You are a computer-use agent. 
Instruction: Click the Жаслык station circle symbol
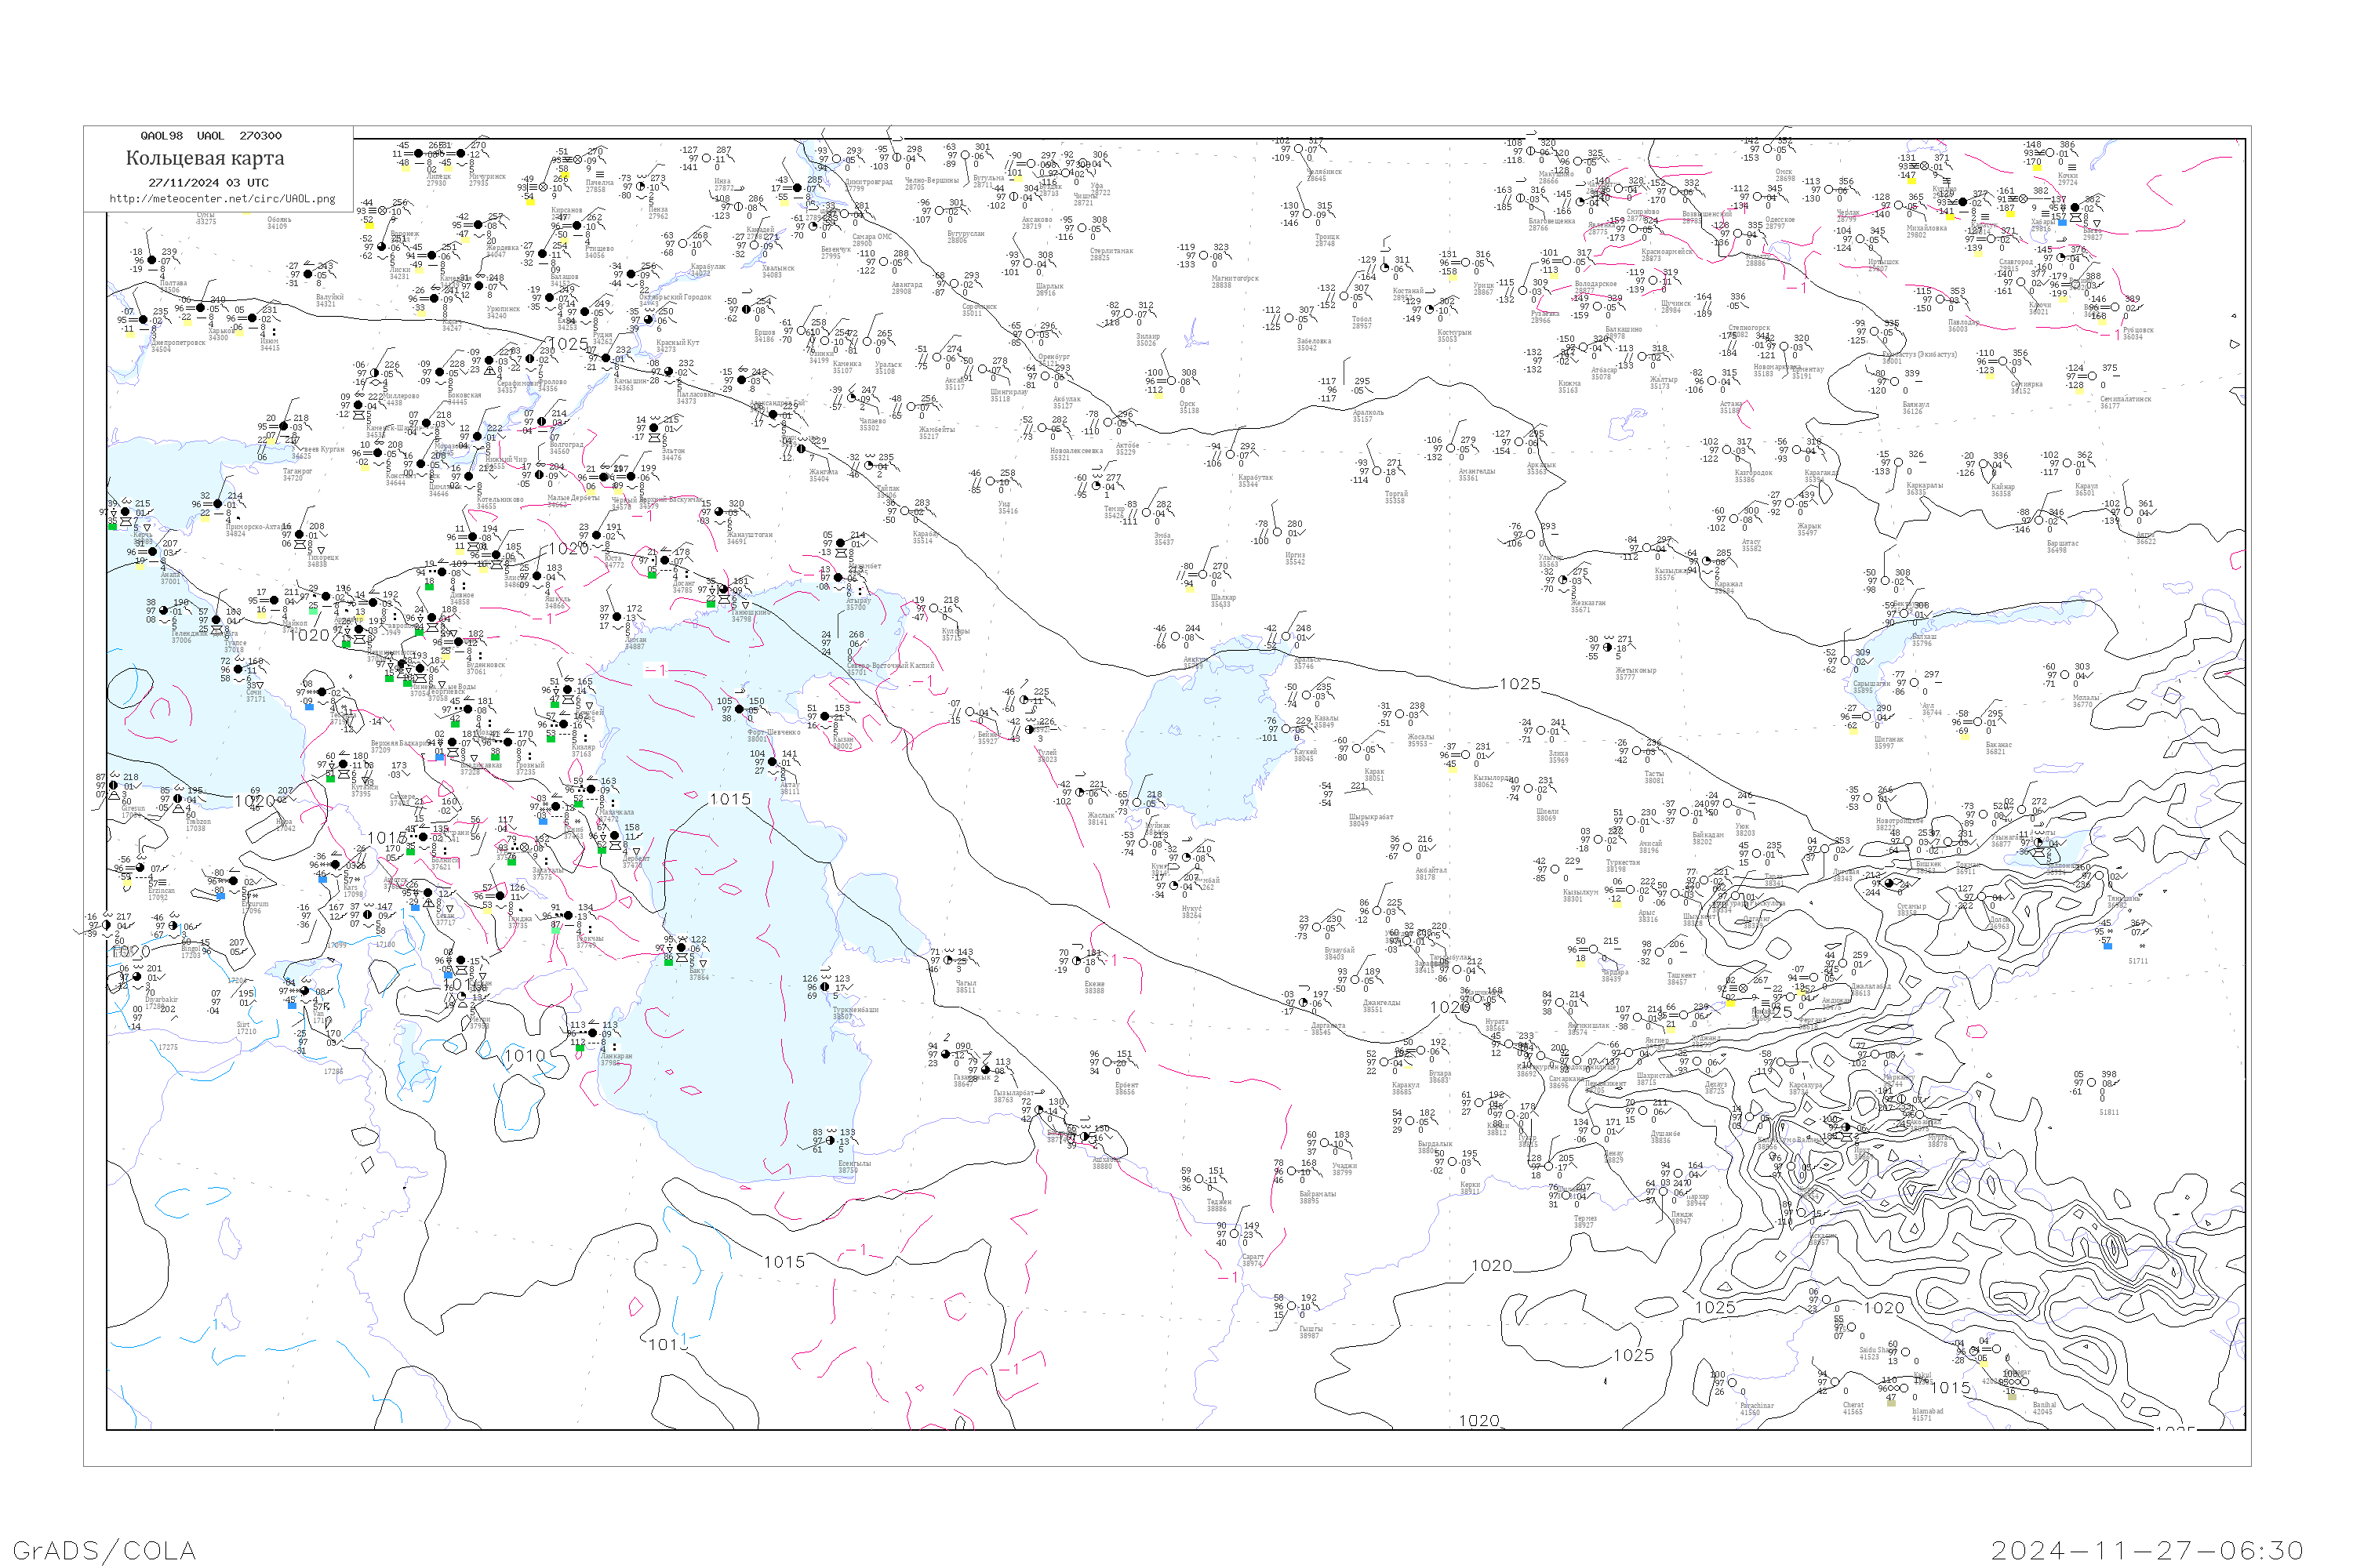1081,793
